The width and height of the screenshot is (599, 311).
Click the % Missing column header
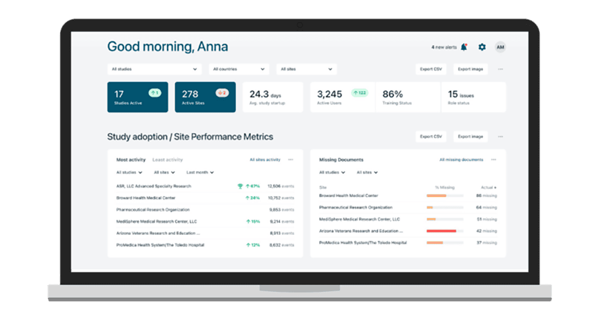click(444, 188)
